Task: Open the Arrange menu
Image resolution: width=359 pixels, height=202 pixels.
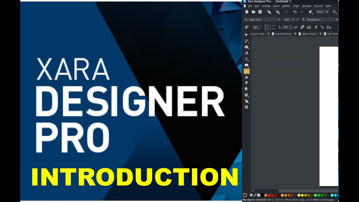Action: pyautogui.click(x=266, y=6)
